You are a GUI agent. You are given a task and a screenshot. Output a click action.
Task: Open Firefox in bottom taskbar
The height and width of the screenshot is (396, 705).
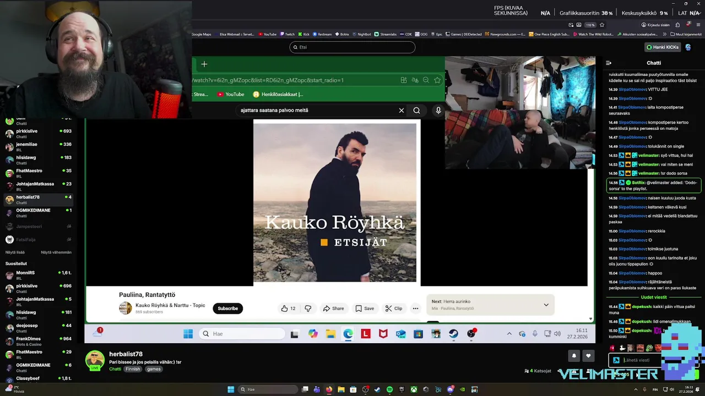(x=329, y=389)
